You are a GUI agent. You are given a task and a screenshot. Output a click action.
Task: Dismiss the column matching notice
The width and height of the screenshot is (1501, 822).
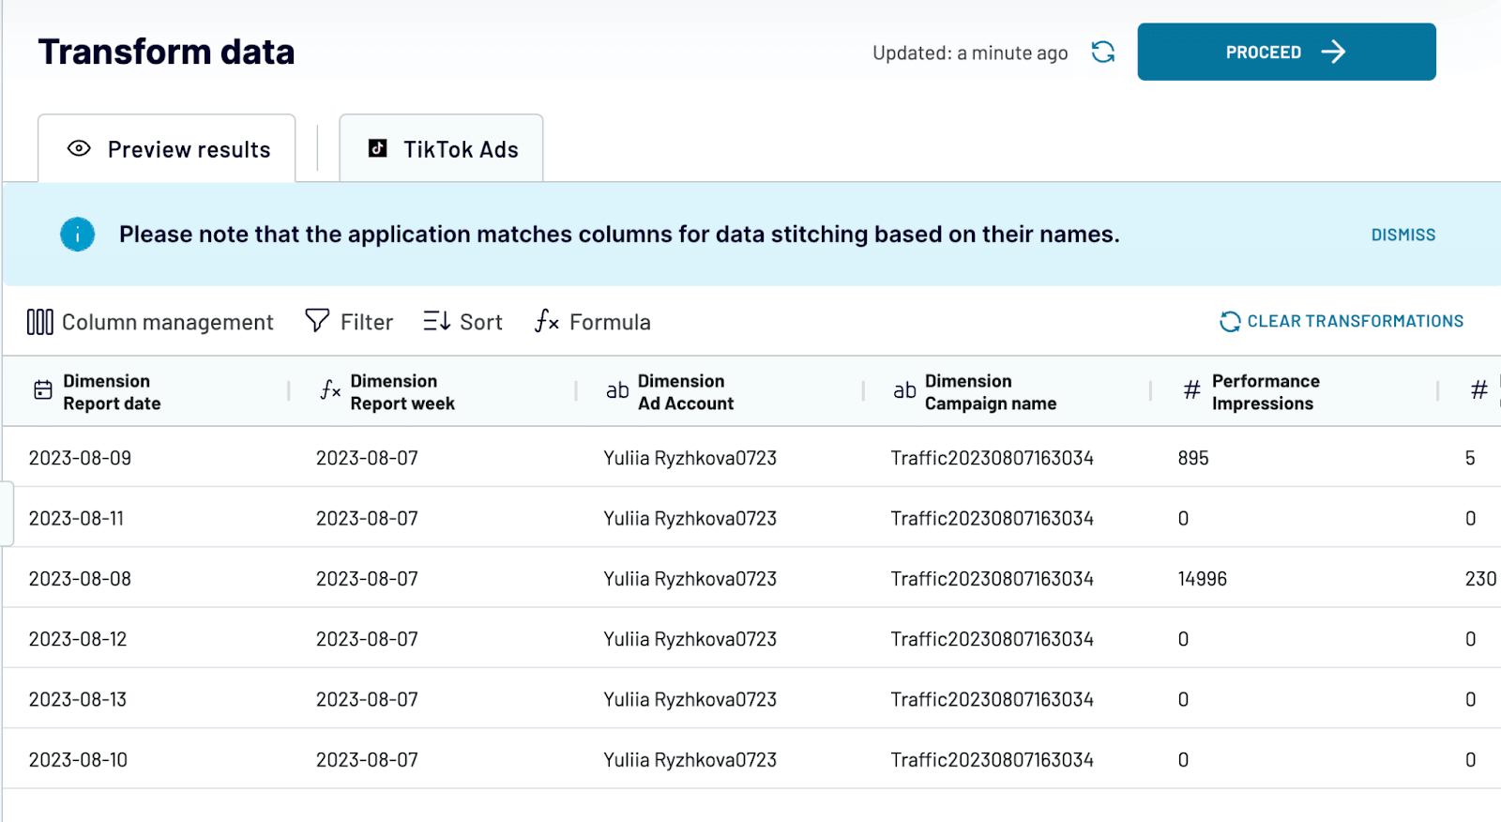coord(1403,235)
